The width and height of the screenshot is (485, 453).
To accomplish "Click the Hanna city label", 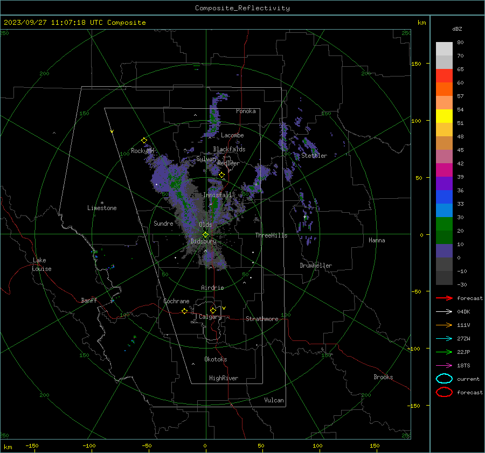I will (x=377, y=240).
